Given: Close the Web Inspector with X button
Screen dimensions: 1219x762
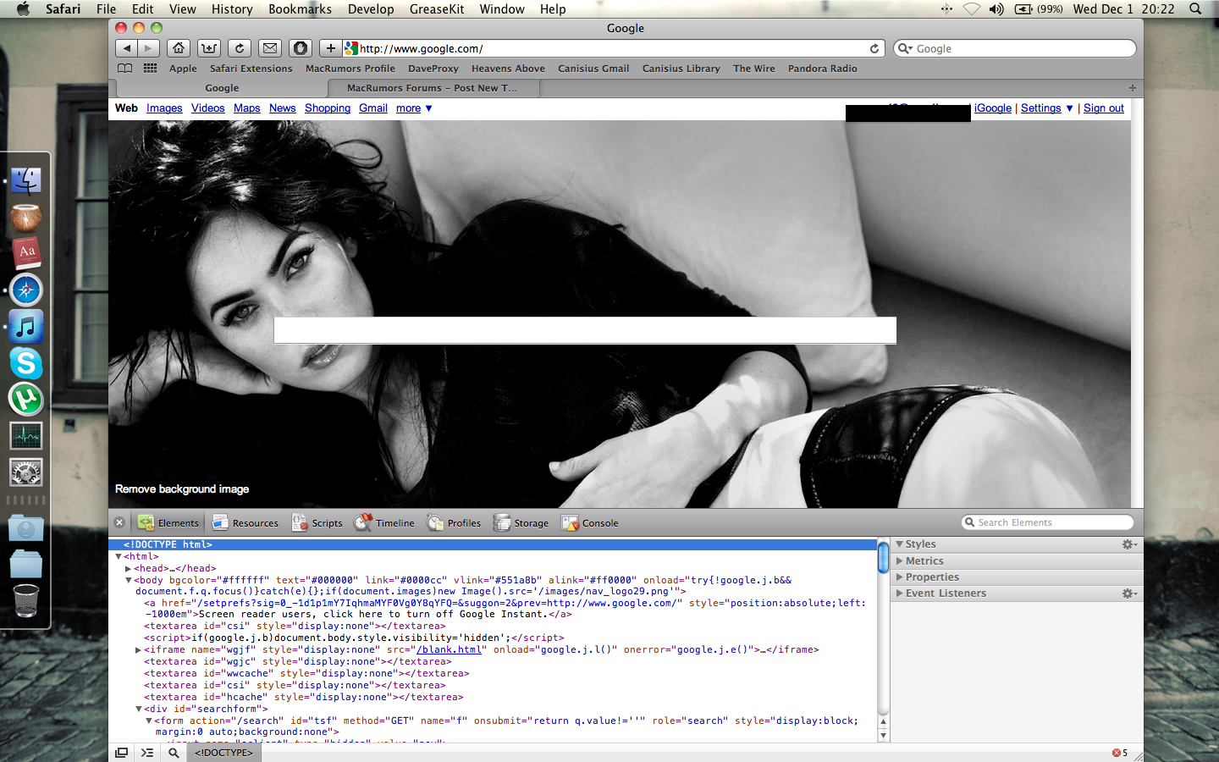Looking at the screenshot, I should tap(119, 522).
